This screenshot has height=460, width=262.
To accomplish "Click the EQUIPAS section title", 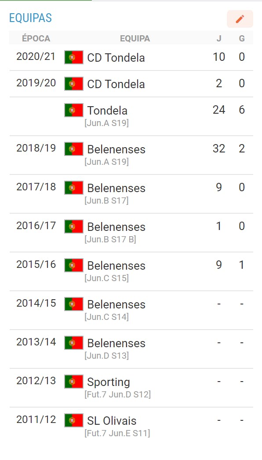I will (x=30, y=18).
